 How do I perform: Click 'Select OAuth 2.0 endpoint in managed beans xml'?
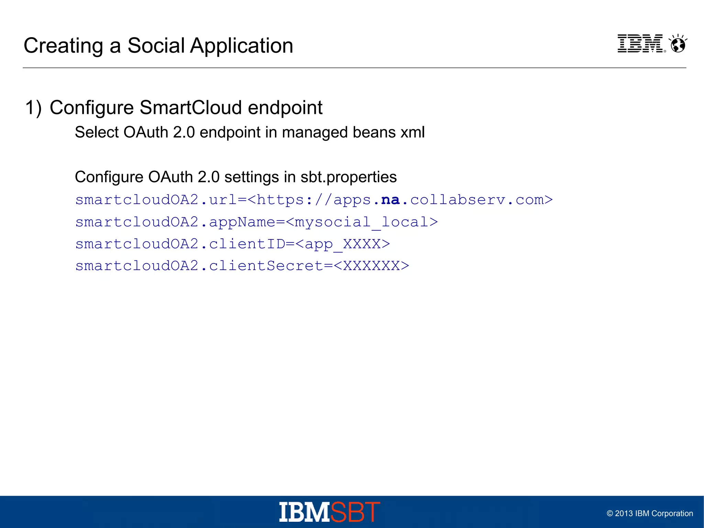250,132
